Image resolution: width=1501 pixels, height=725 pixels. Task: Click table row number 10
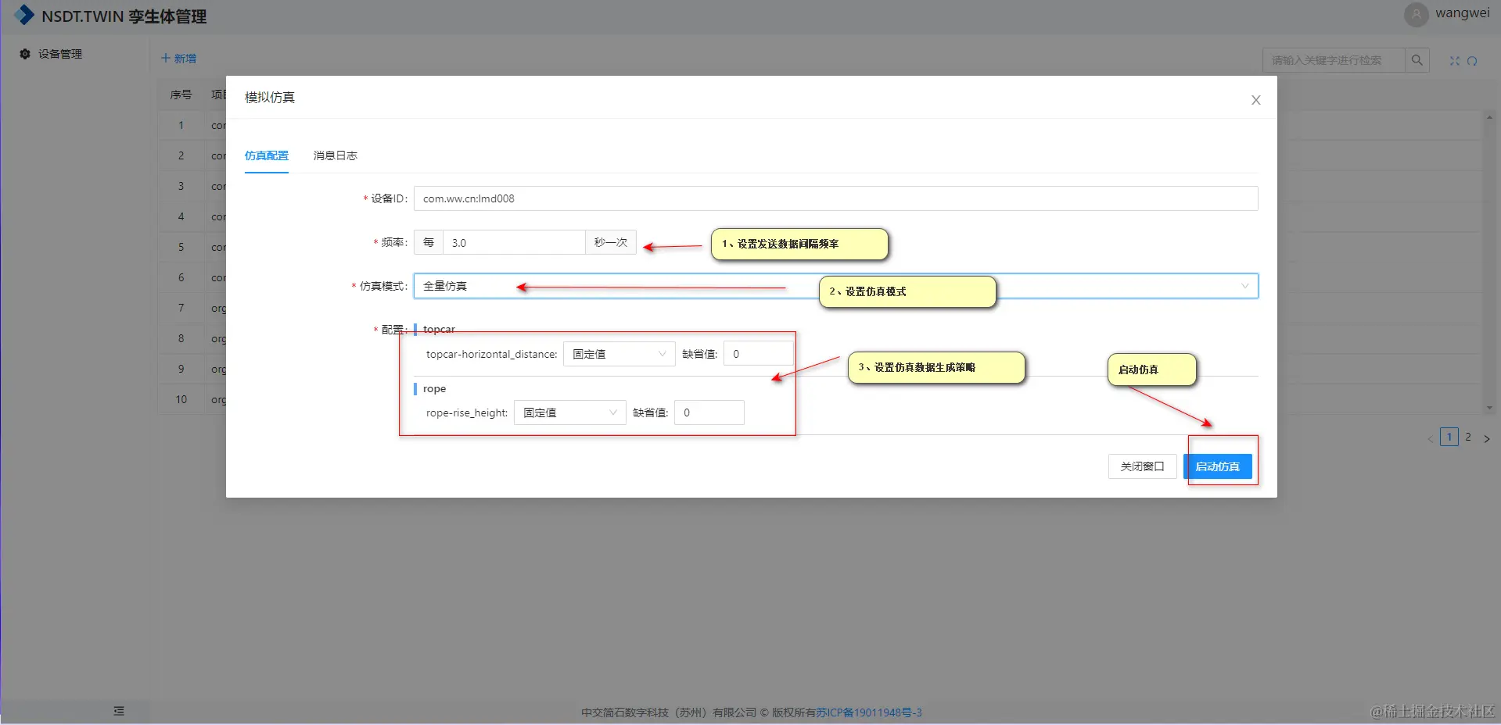[181, 399]
